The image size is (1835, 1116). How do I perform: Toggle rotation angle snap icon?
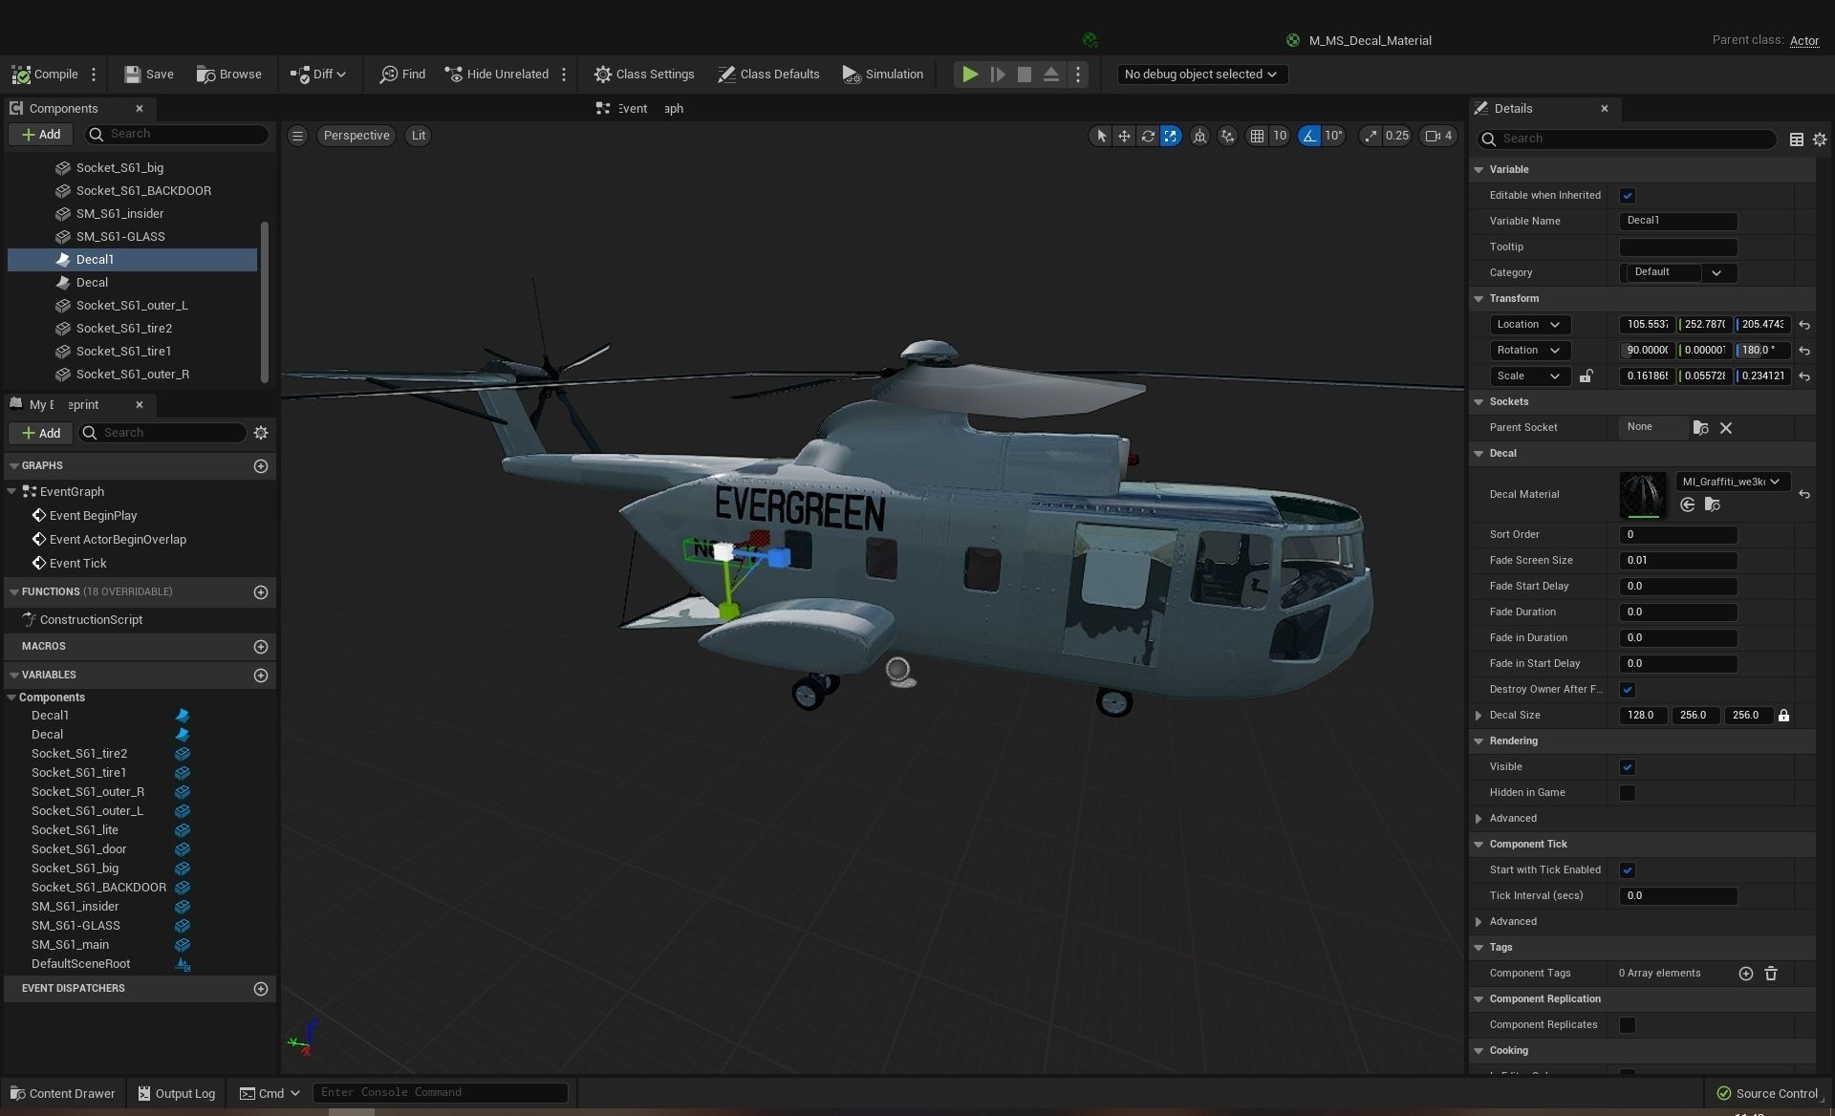(x=1309, y=136)
